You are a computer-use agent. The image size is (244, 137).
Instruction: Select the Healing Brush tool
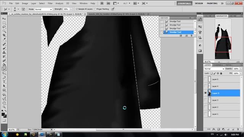[x=4, y=44]
